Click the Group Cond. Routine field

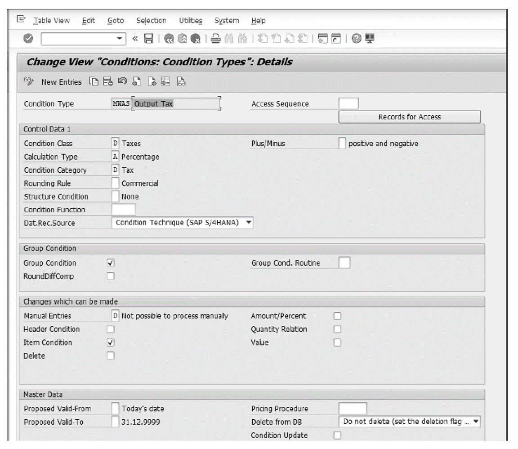point(344,263)
